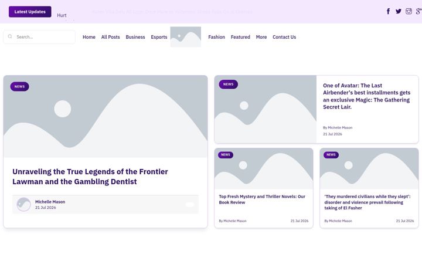
Task: Open the Twitter social icon
Action: [x=399, y=11]
